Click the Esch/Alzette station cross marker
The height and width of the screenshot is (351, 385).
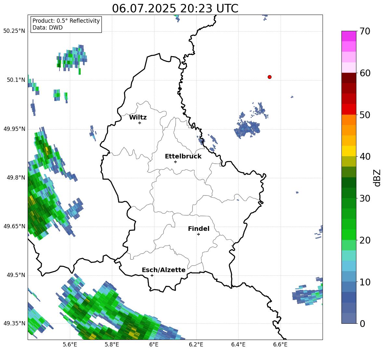(x=152, y=275)
